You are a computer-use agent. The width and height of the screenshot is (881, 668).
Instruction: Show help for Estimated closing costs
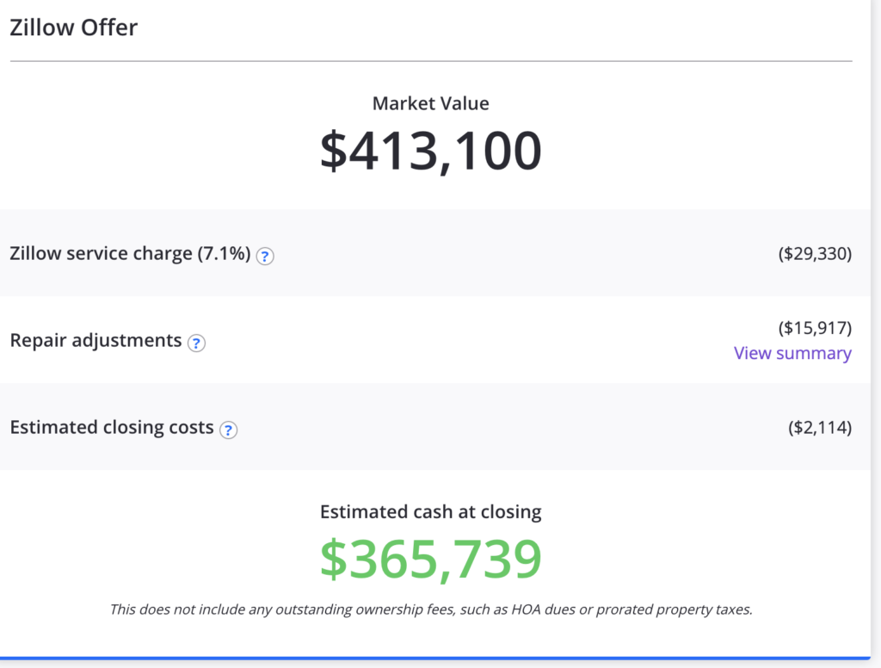coord(228,430)
